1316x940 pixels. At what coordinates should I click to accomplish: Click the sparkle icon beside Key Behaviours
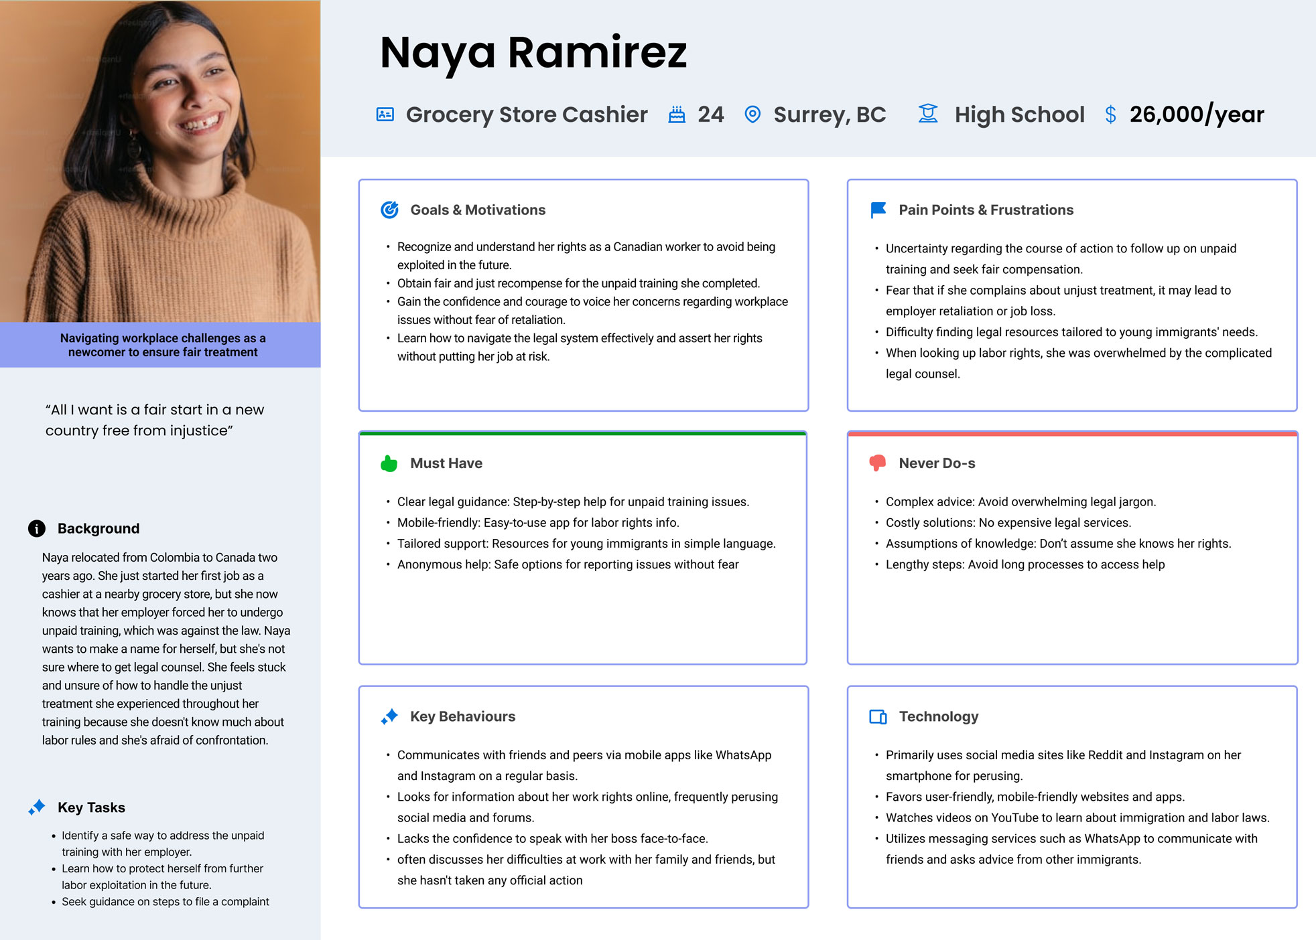389,716
